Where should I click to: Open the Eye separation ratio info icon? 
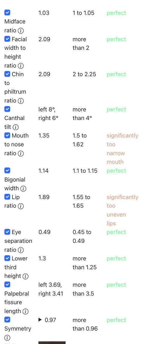[21, 250]
